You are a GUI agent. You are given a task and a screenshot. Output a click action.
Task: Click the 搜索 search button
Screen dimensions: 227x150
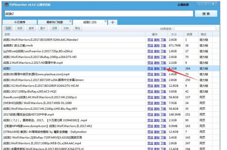[206, 14]
